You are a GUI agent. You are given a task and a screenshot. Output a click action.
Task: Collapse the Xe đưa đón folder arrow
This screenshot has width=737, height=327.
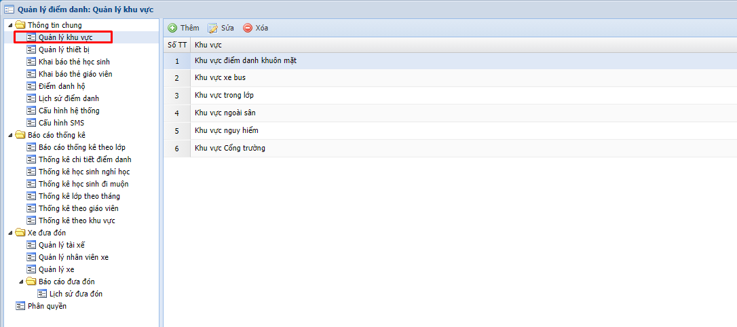pyautogui.click(x=9, y=233)
